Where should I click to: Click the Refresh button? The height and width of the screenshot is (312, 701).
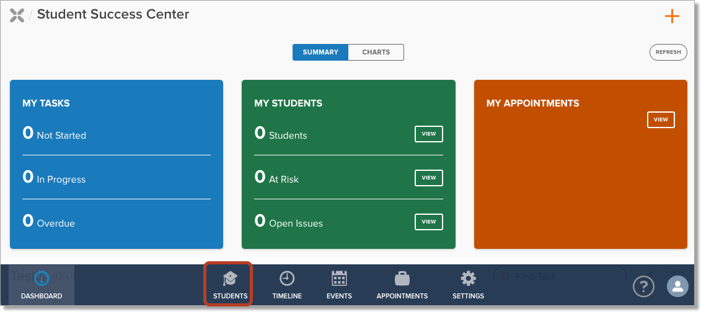[668, 52]
